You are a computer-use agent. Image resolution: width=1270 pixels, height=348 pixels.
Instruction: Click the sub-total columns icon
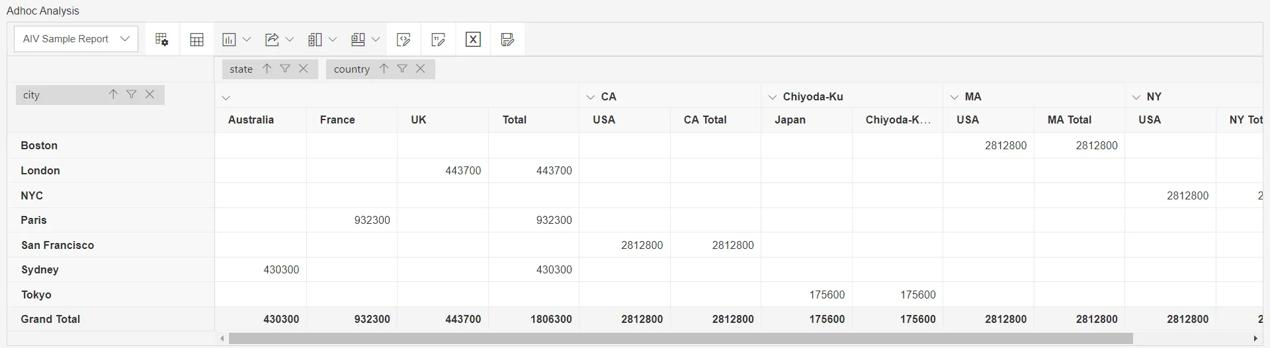[315, 40]
